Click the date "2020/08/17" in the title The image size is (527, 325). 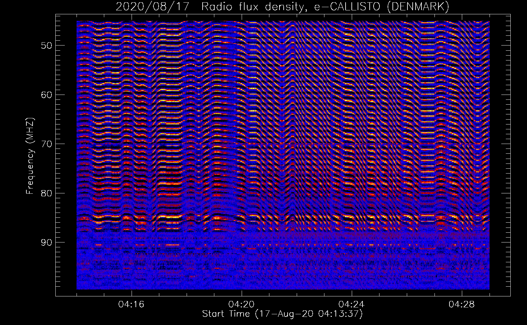152,7
